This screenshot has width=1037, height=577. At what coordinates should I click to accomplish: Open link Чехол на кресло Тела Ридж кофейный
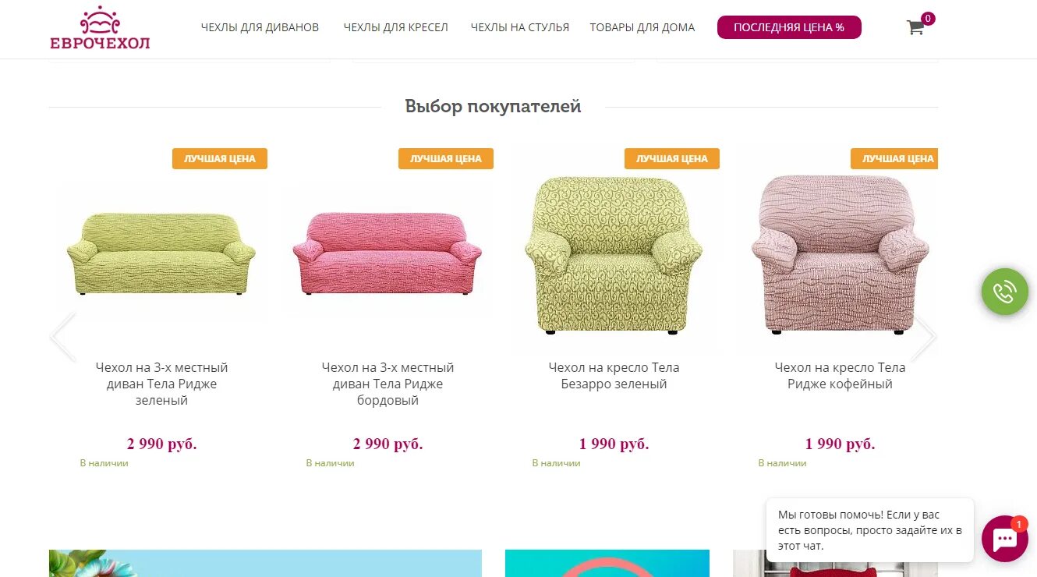point(840,376)
